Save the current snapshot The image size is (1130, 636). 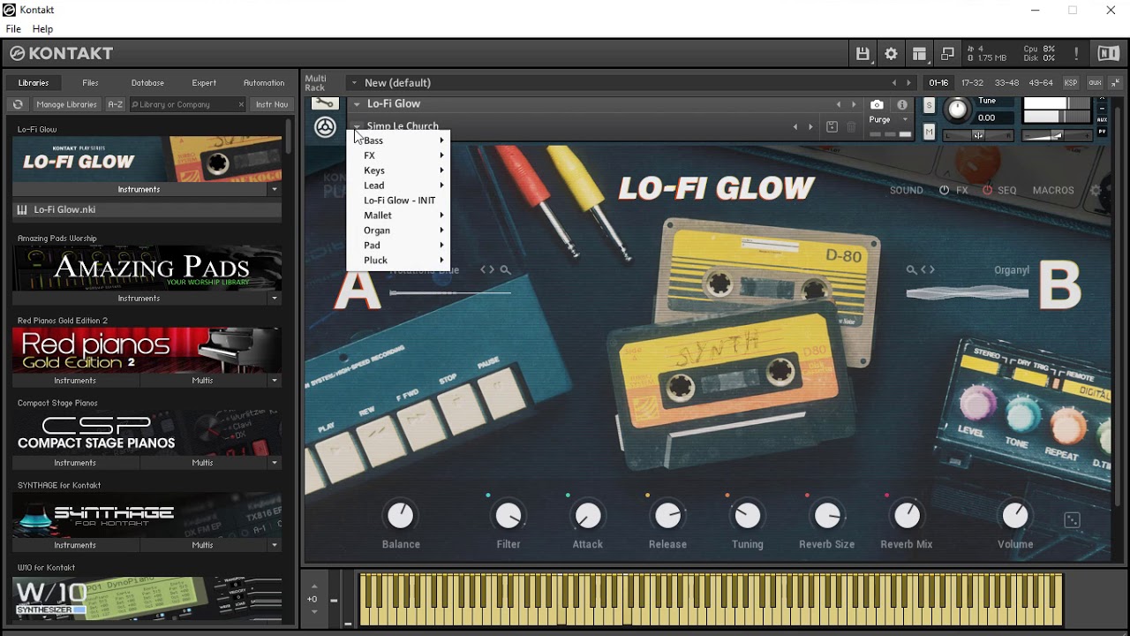(x=832, y=127)
